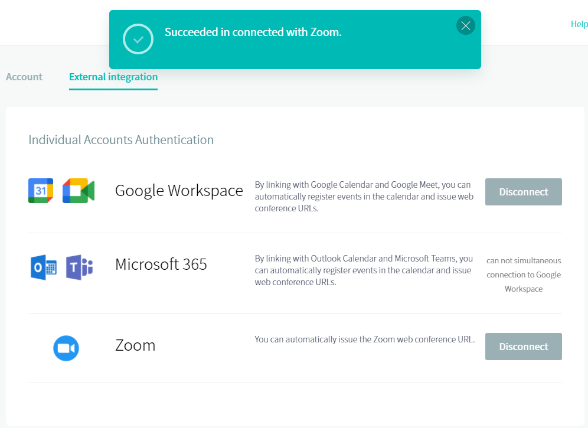Click the Zoom service title
Viewport: 588px width, 428px height.
[x=135, y=345]
